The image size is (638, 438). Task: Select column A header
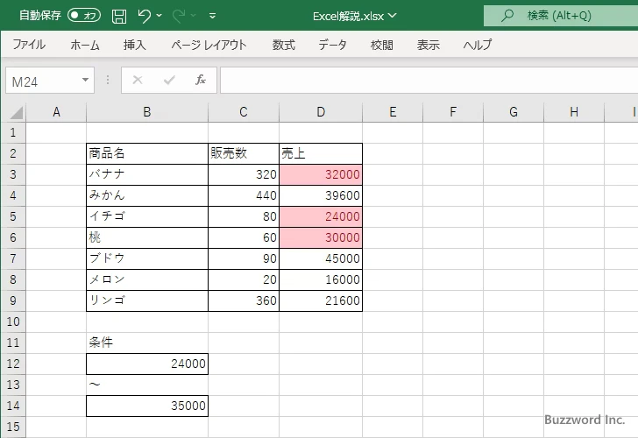56,112
